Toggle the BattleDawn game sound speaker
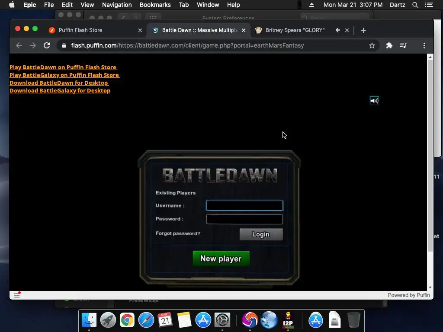Image resolution: width=443 pixels, height=332 pixels. [x=374, y=100]
